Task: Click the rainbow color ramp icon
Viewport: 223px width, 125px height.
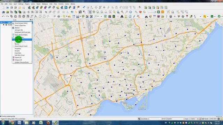Action: tap(110, 17)
